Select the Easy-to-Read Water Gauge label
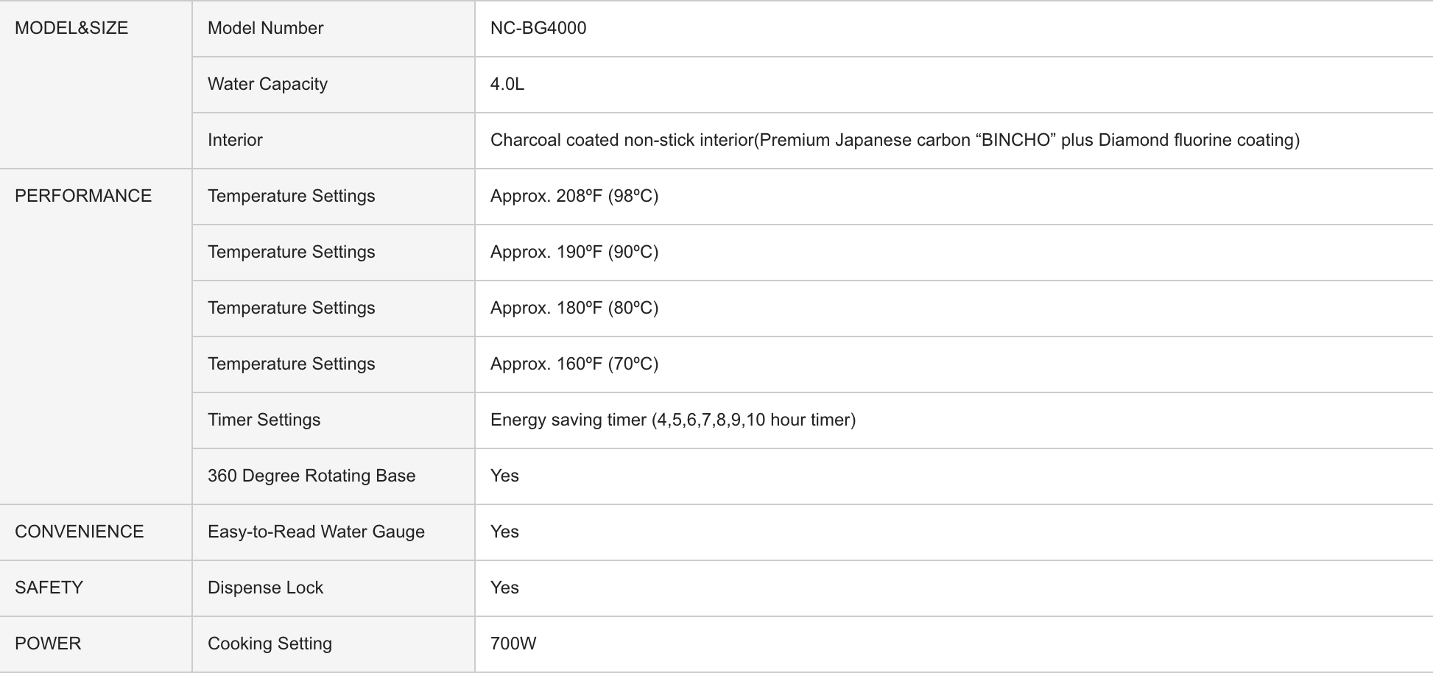 click(316, 532)
